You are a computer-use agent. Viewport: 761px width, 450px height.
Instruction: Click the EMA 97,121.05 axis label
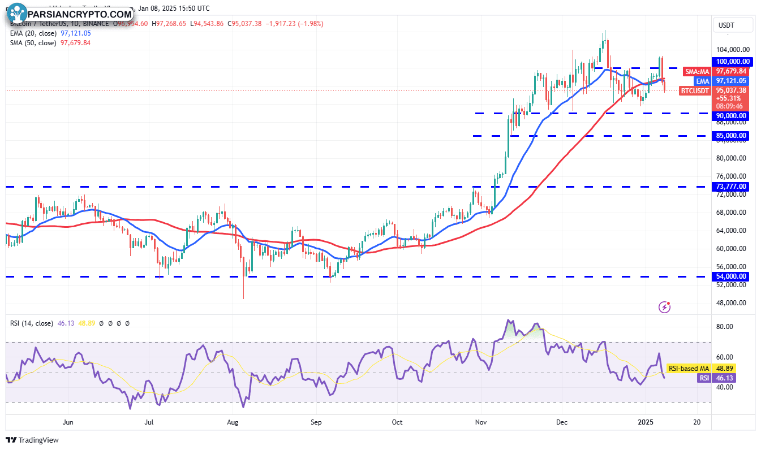[723, 81]
